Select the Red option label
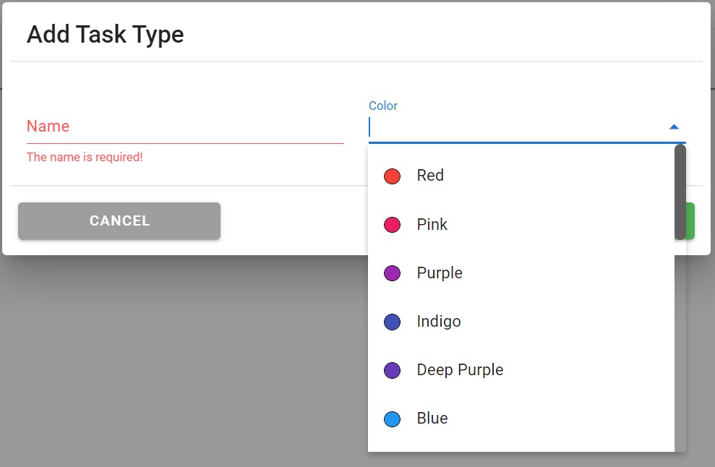This screenshot has width=715, height=467. tap(430, 176)
